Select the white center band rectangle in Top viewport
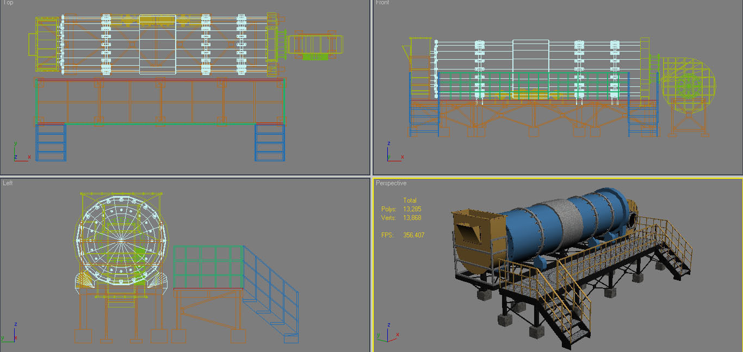This screenshot has height=352, width=743. [x=158, y=44]
